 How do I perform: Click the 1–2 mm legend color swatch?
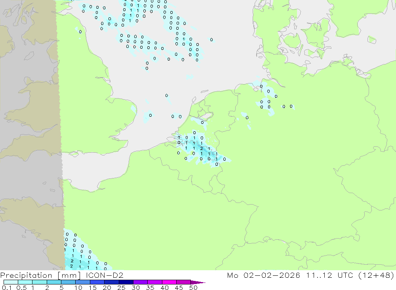pyautogui.click(x=39, y=282)
